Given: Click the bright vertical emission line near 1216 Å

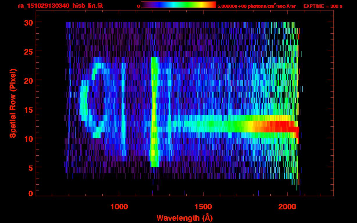Looking at the screenshot, I should pos(154,112).
